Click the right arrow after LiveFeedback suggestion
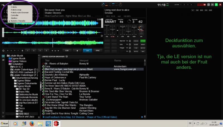Viewport: 223px width, 127px height. pos(142,117)
